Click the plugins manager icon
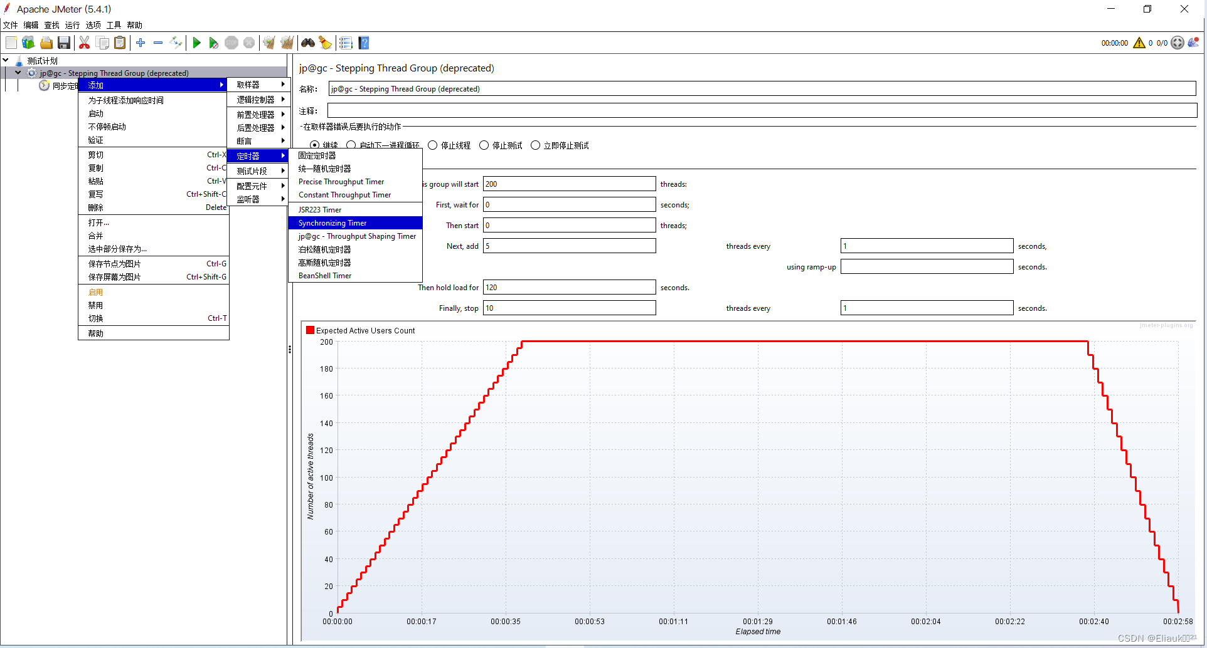This screenshot has height=648, width=1207. point(1193,43)
